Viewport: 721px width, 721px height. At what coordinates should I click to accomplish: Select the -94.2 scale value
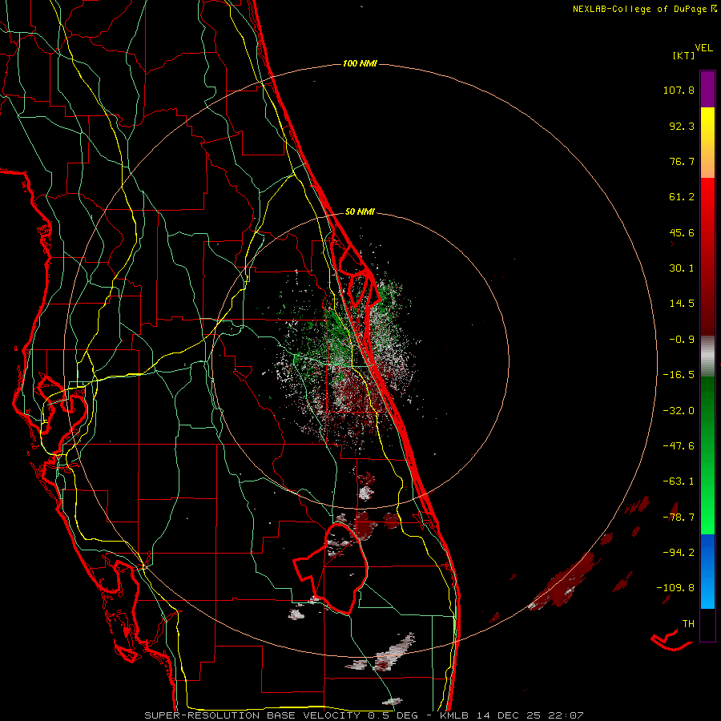pos(679,552)
